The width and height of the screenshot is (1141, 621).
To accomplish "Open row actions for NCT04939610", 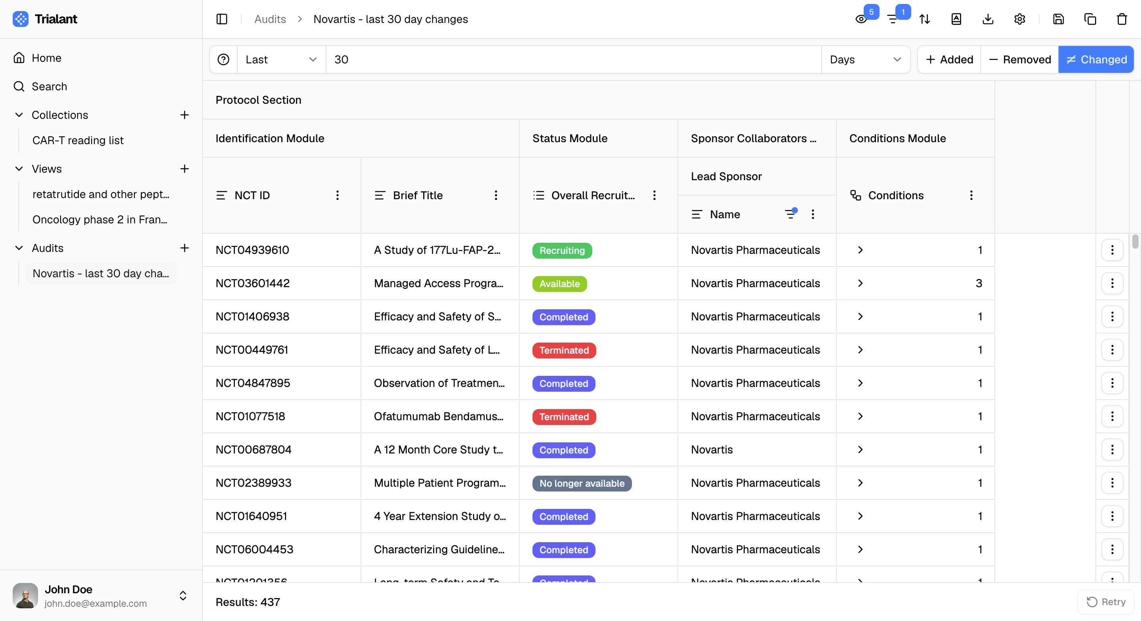I will (x=1112, y=250).
